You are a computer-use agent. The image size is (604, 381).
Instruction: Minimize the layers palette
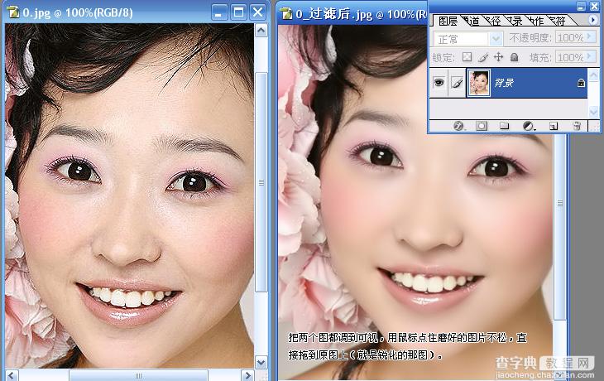[582, 6]
